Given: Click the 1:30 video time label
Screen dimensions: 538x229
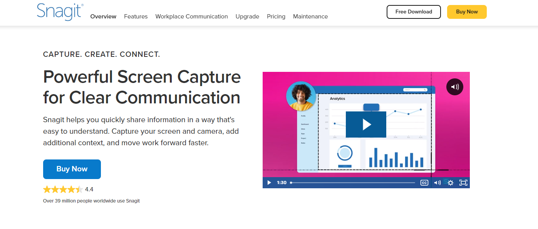Looking at the screenshot, I should [282, 183].
